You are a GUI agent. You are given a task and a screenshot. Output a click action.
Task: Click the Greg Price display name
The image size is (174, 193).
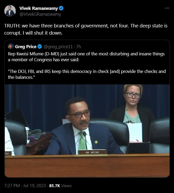(x=26, y=47)
